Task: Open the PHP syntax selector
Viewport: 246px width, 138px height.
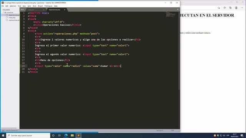Action: tap(173, 130)
